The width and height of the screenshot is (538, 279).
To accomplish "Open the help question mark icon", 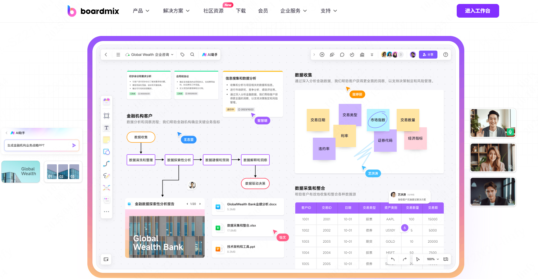I will (x=446, y=55).
